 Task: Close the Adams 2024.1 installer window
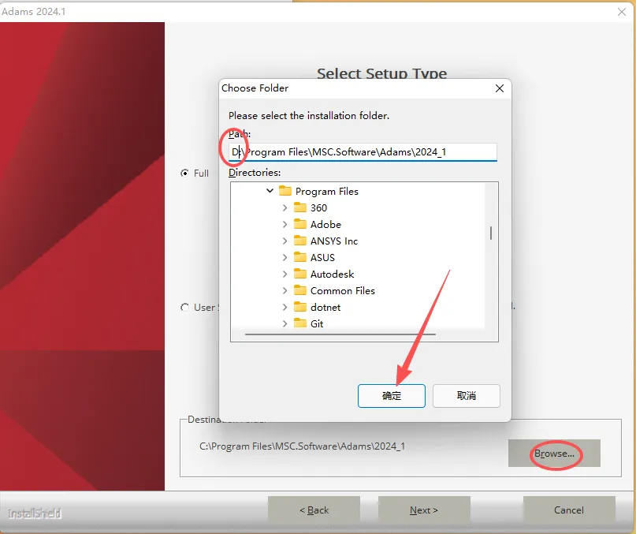621,12
